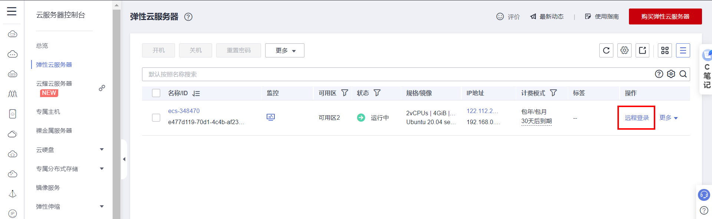
Task: Open list settings gear in toolbar
Action: click(624, 50)
